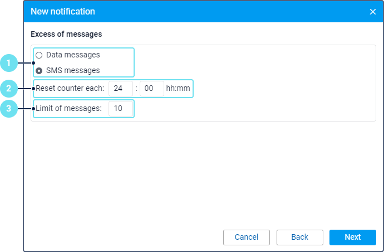Click the "Reset counter each:" label
384x252 pixels.
click(70, 89)
